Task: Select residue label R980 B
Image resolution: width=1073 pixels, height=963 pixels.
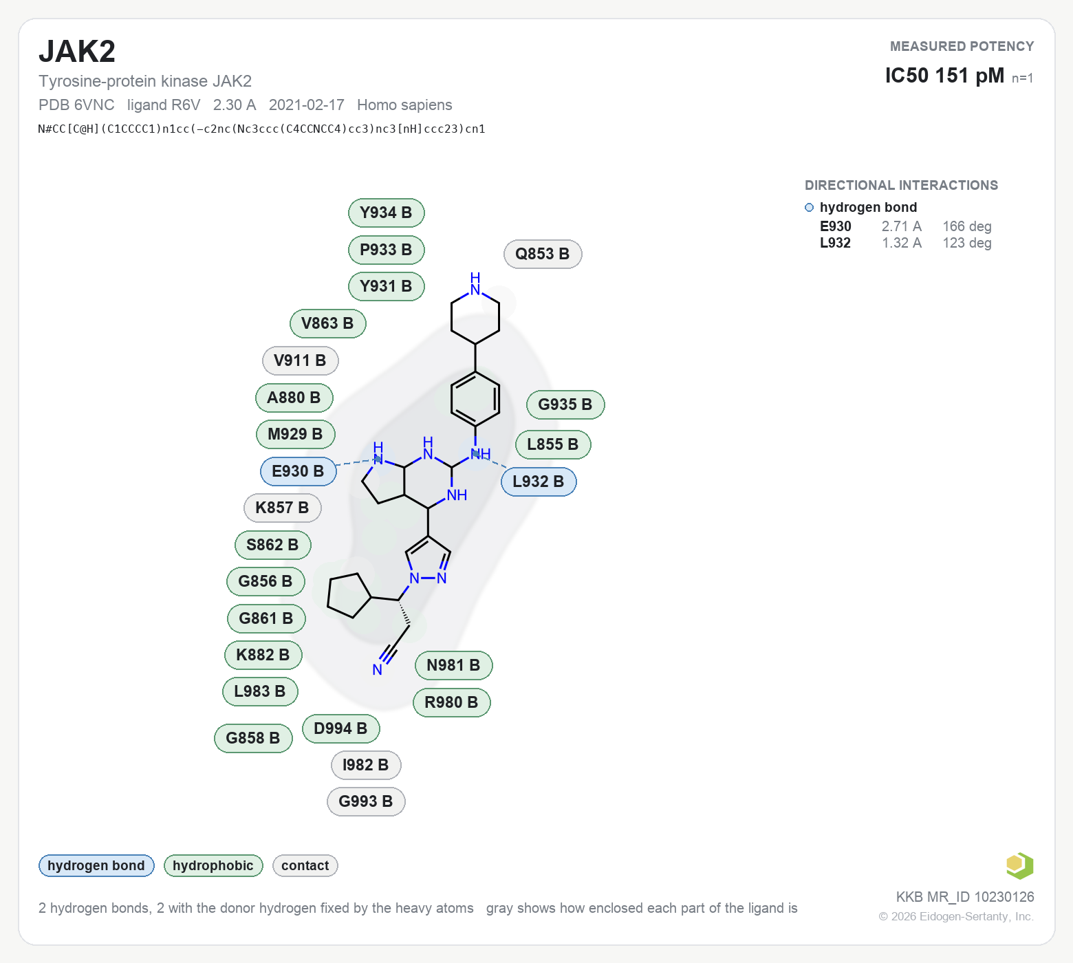Action: (451, 702)
